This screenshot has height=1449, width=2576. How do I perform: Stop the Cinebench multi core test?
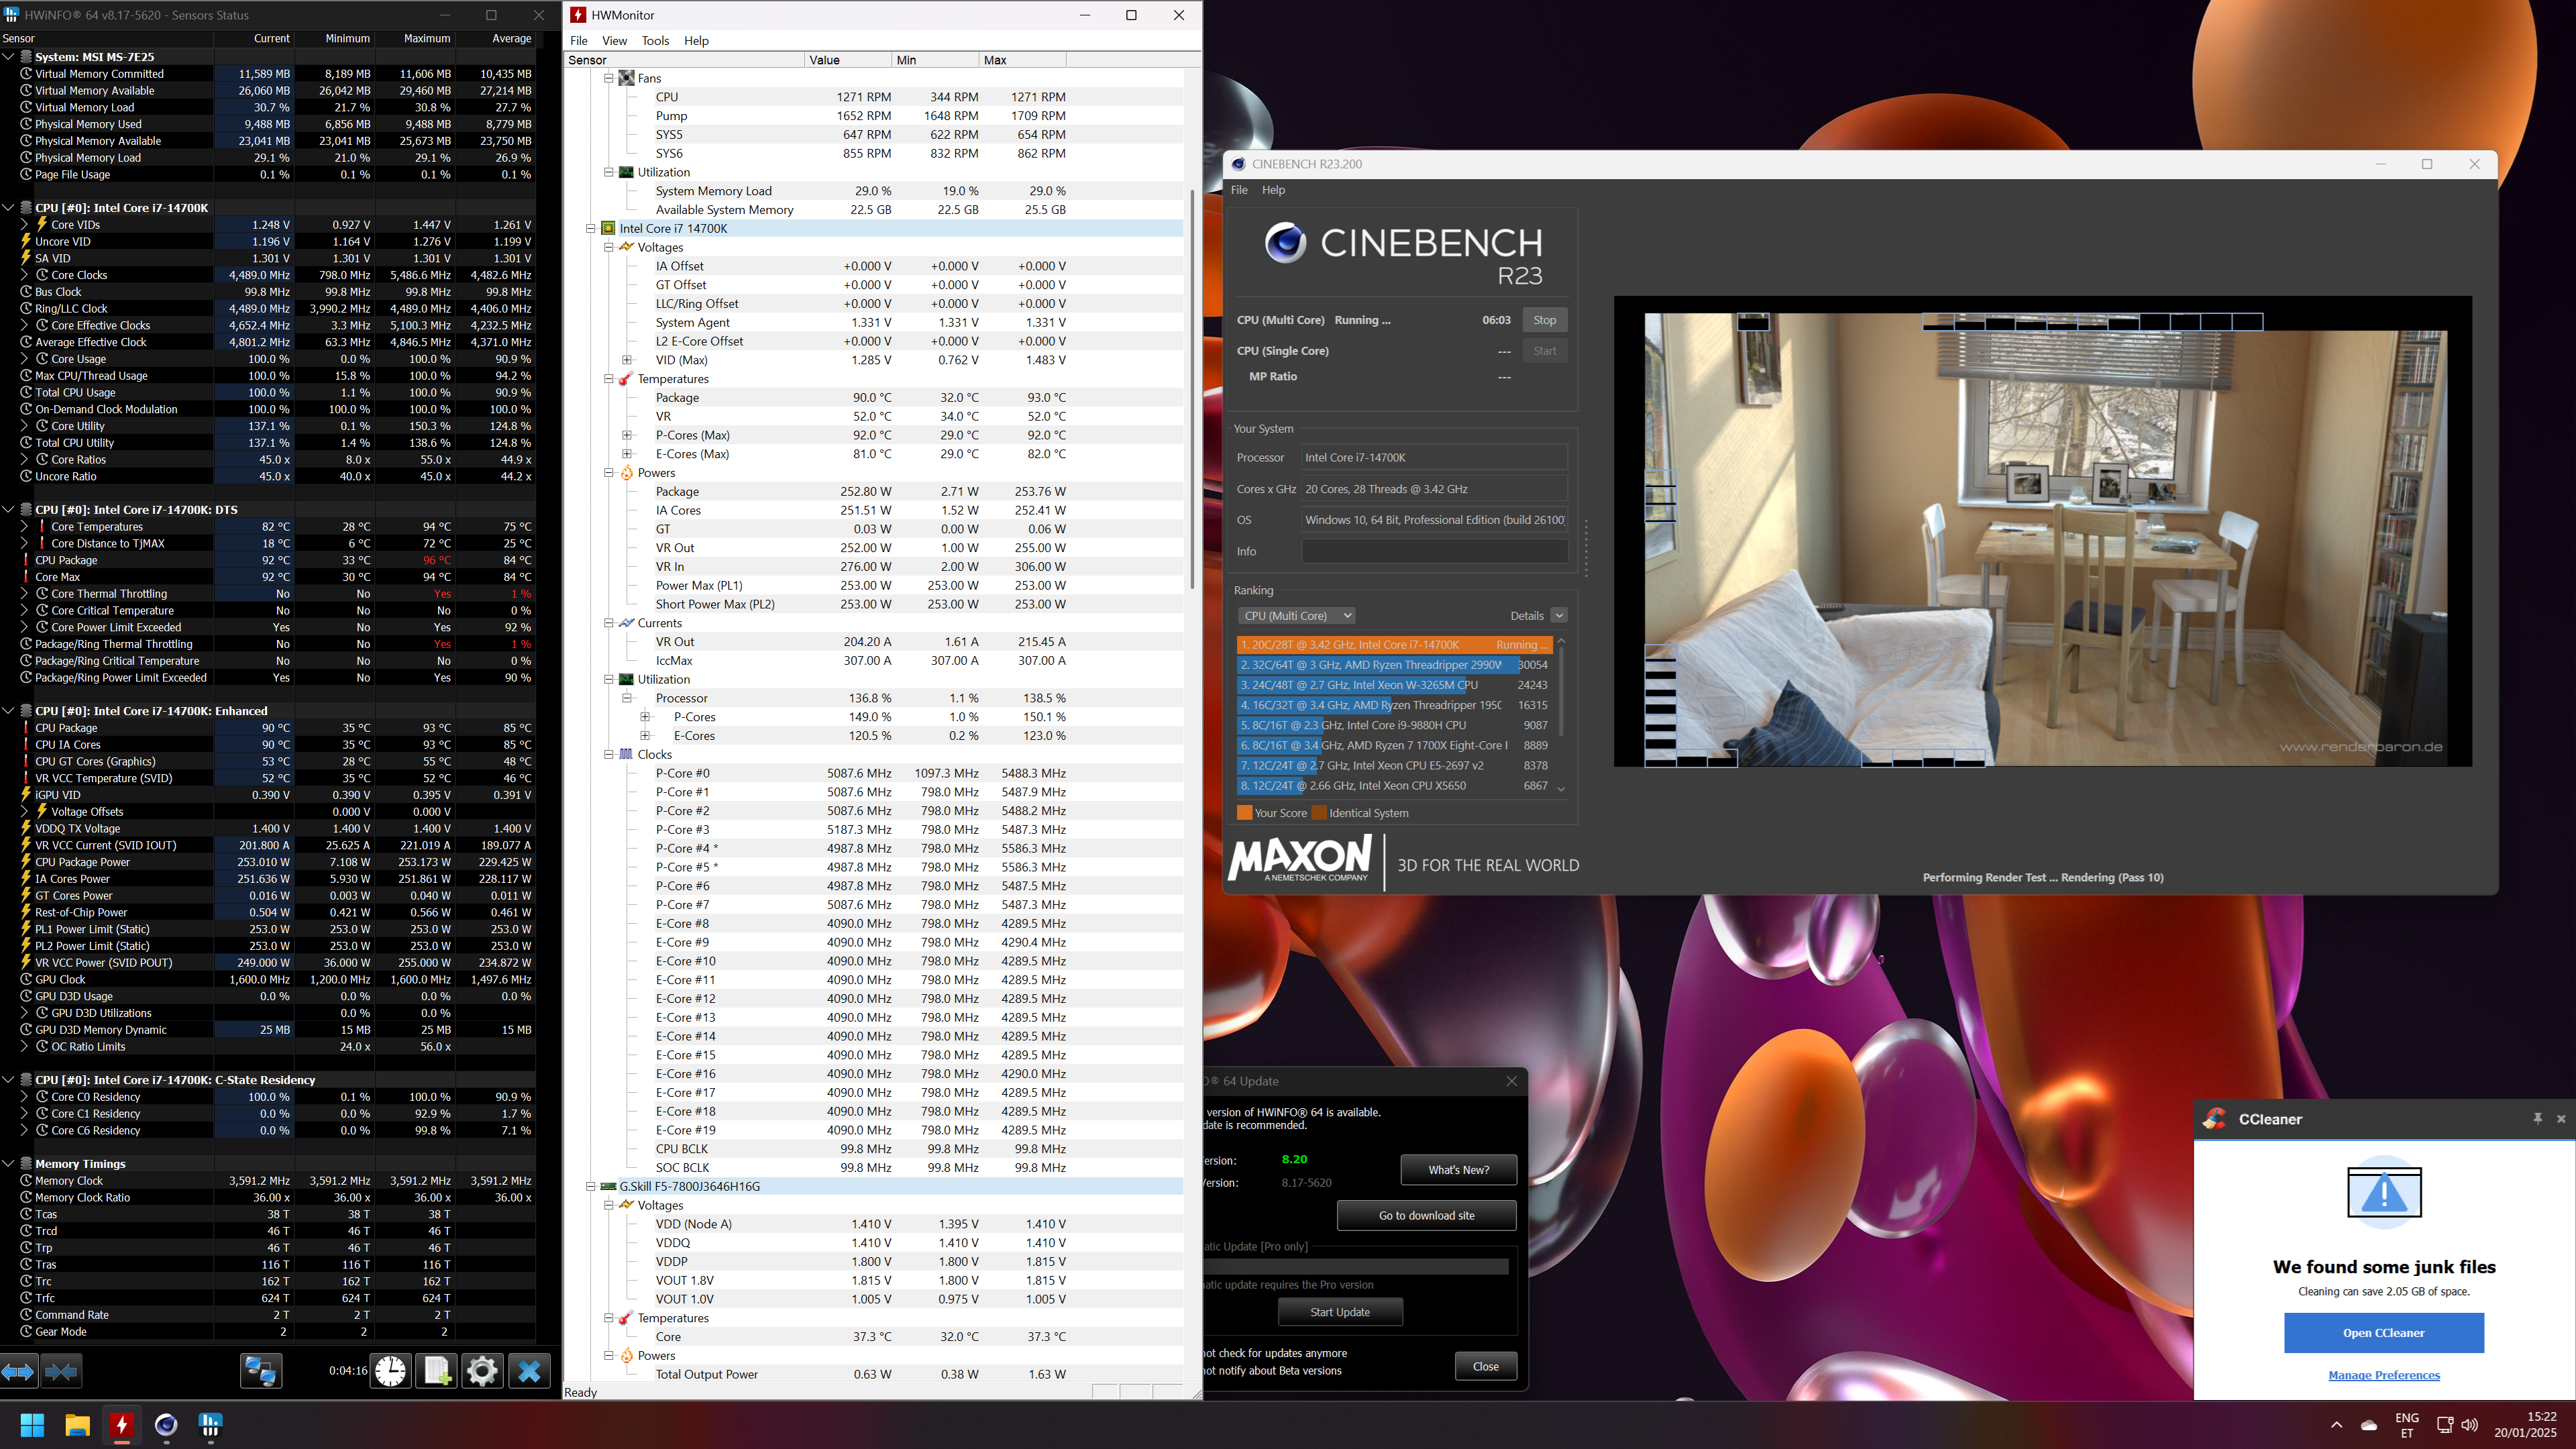pos(1544,320)
